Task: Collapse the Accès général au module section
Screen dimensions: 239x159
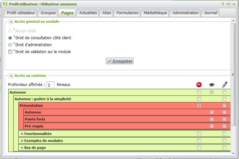Action: [x=11, y=21]
